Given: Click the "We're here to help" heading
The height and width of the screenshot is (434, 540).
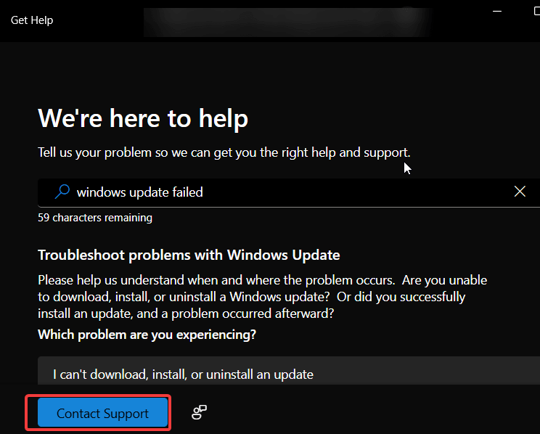Looking at the screenshot, I should [143, 118].
